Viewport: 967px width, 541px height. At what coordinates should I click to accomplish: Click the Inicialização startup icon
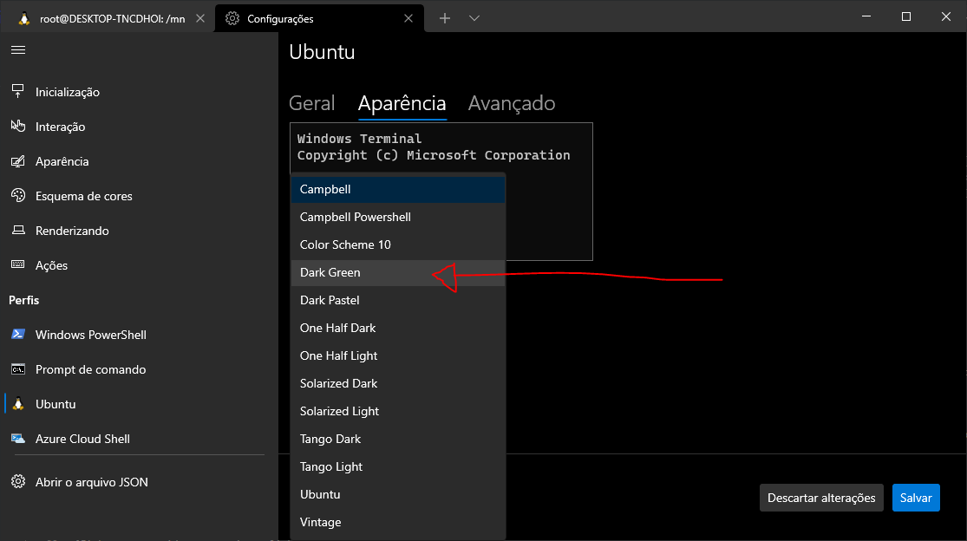pyautogui.click(x=18, y=91)
